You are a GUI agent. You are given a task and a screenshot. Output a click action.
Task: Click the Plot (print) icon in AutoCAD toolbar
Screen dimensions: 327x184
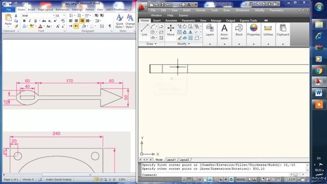pyautogui.click(x=183, y=5)
